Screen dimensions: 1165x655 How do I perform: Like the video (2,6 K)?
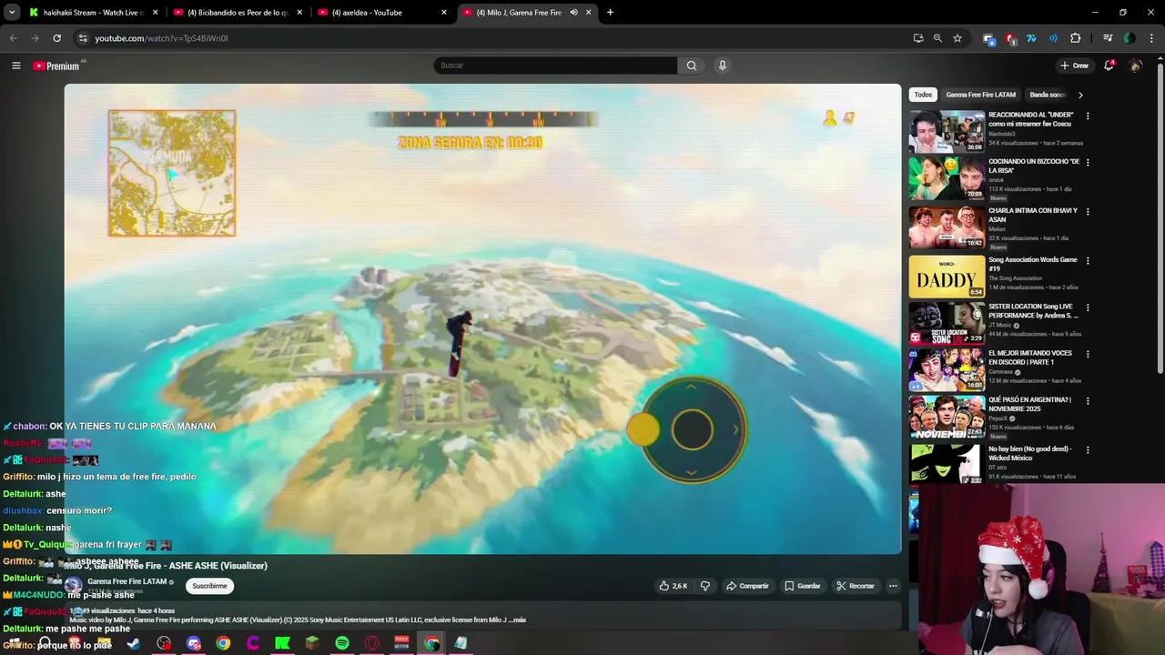(674, 586)
